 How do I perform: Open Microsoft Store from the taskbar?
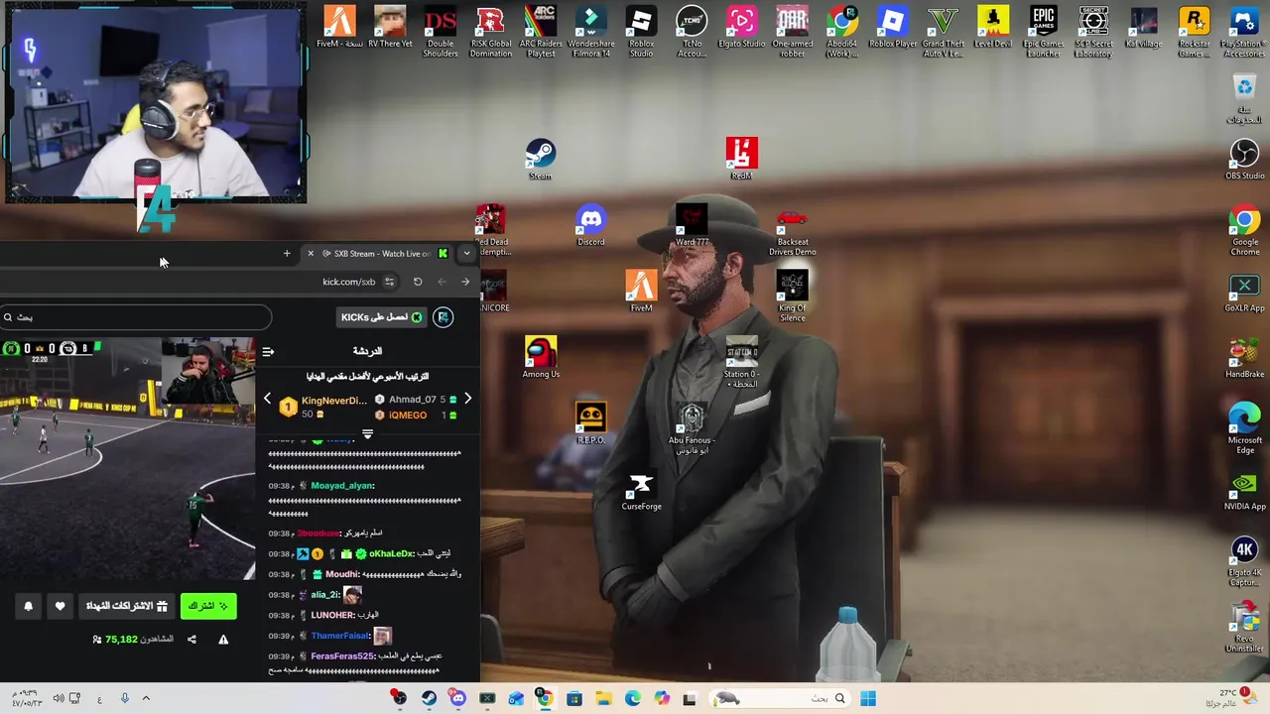pos(573,699)
